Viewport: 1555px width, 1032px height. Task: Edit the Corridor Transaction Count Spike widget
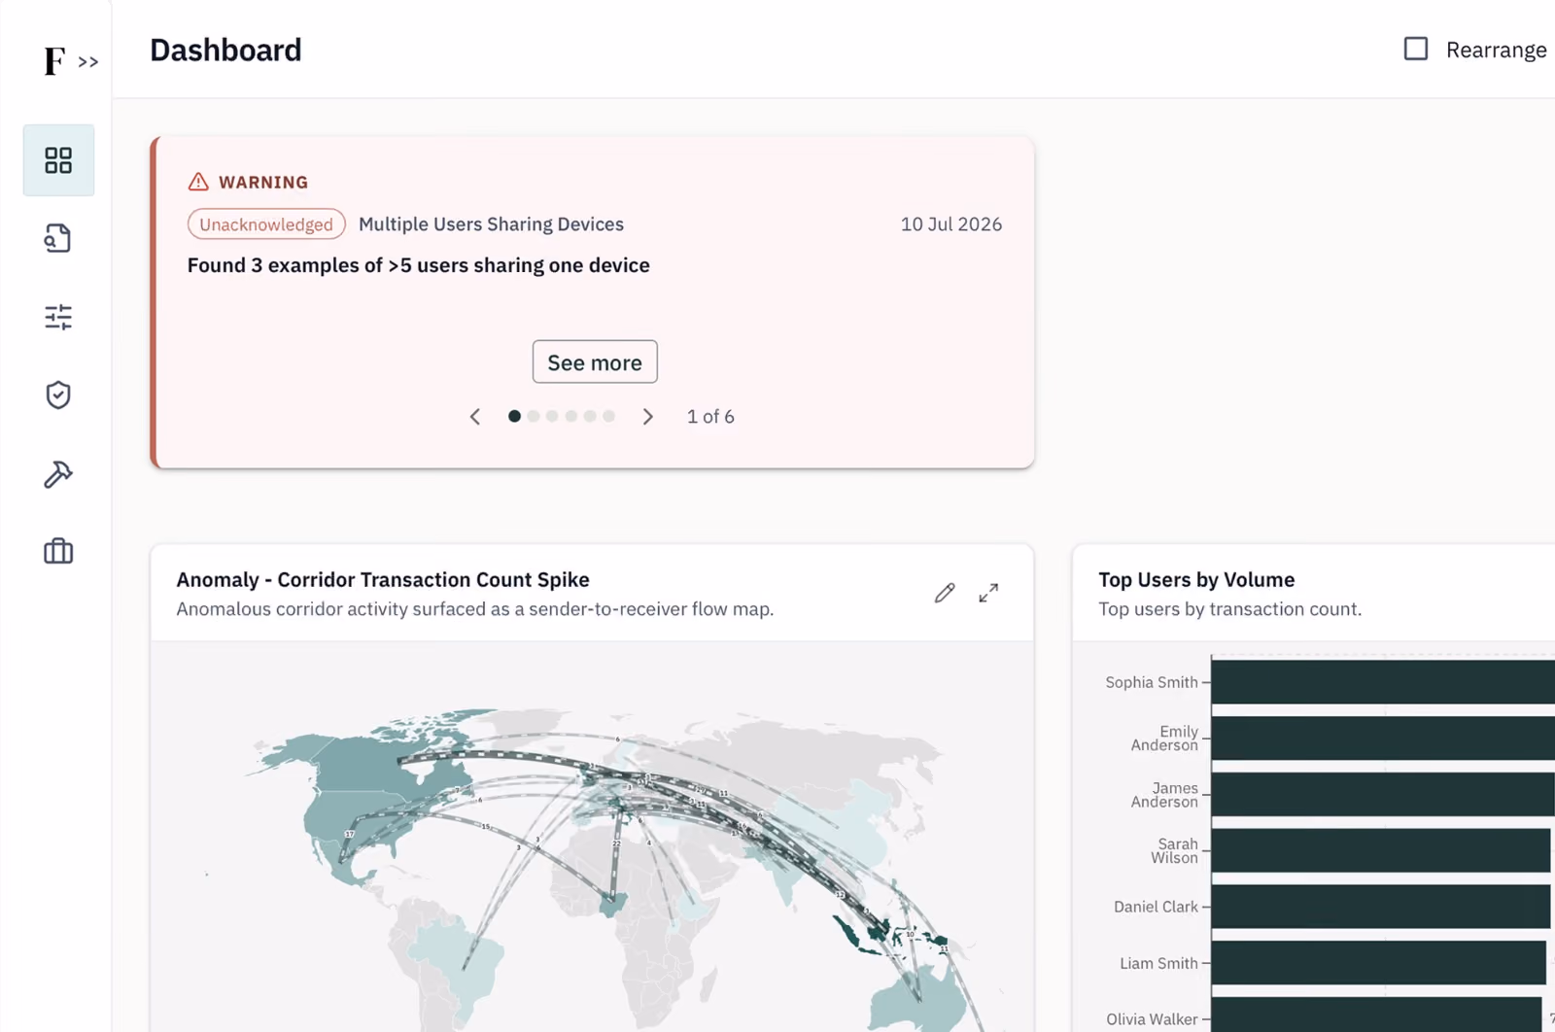click(945, 593)
